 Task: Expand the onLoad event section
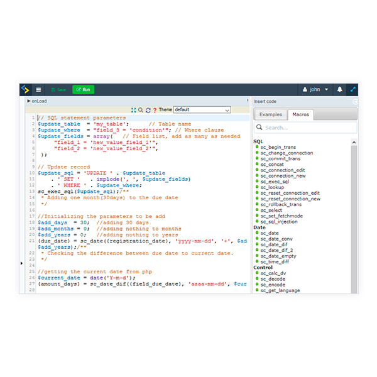pos(29,101)
